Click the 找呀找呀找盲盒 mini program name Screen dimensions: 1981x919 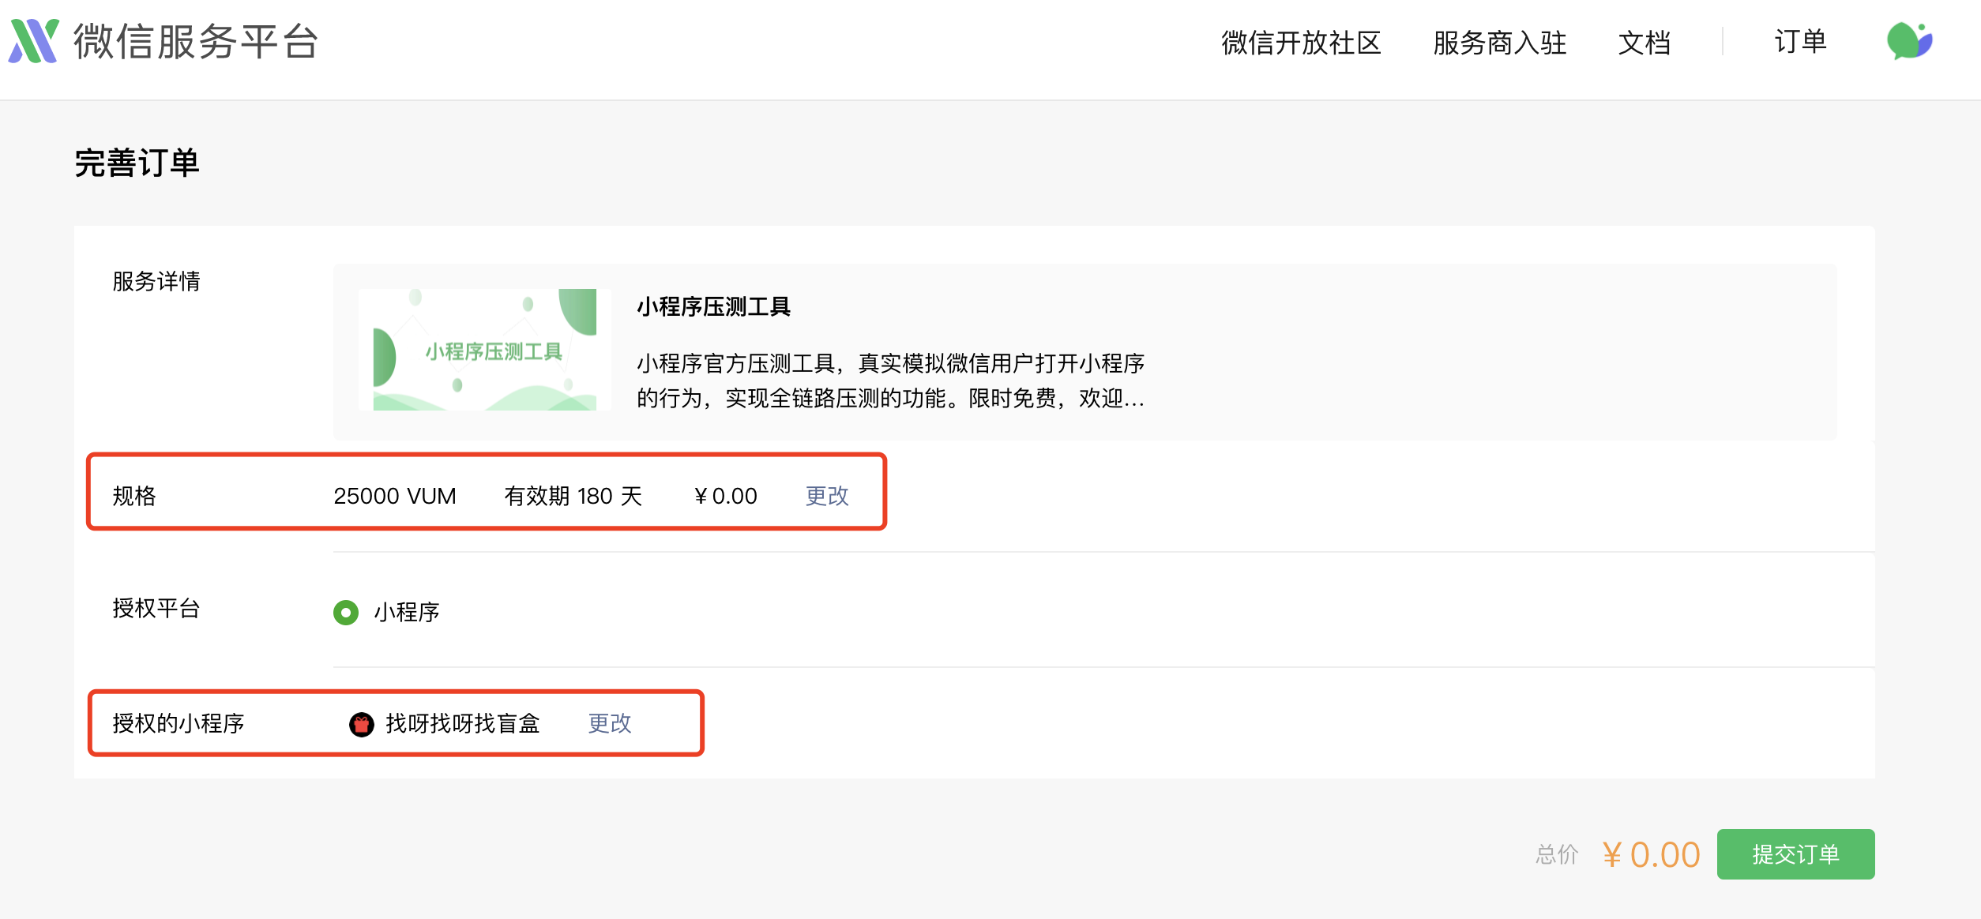pyautogui.click(x=463, y=723)
